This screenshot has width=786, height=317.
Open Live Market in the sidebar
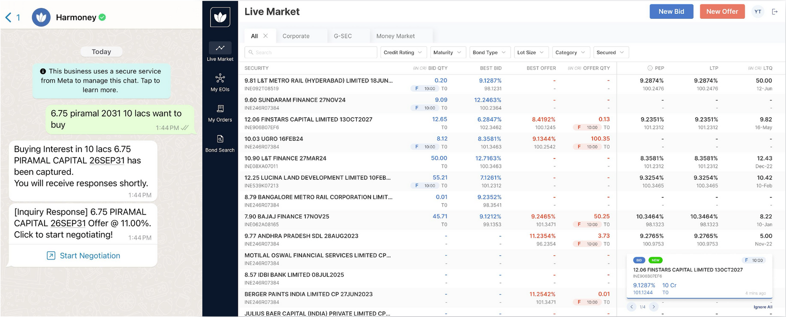coord(220,52)
